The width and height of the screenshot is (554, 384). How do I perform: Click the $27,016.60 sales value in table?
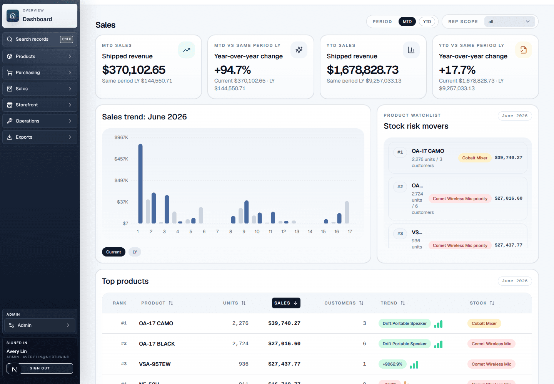tap(284, 344)
